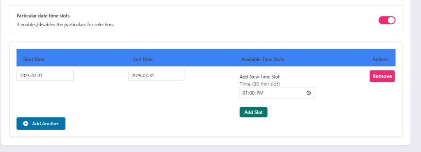
Task: Click the Actions column header
Action: [x=380, y=60]
